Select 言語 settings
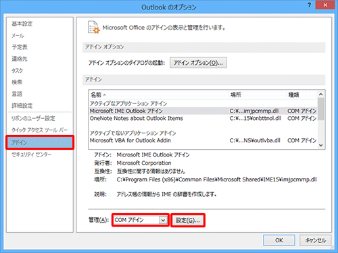 [17, 94]
